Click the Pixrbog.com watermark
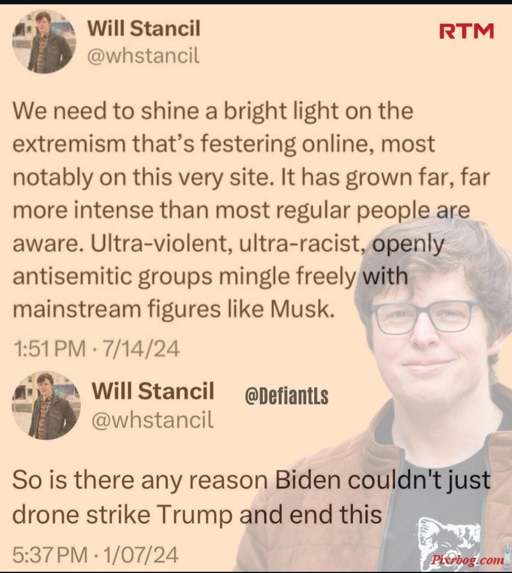 pyautogui.click(x=467, y=560)
